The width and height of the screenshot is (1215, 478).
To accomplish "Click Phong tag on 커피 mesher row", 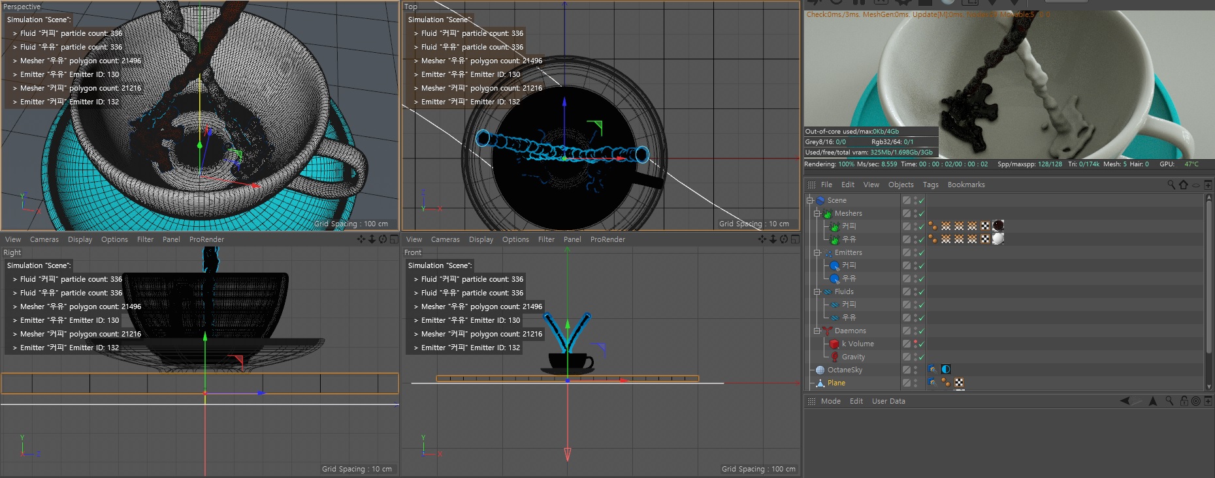I will pos(933,226).
